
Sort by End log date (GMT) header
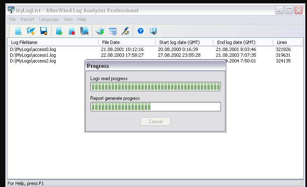(x=243, y=42)
